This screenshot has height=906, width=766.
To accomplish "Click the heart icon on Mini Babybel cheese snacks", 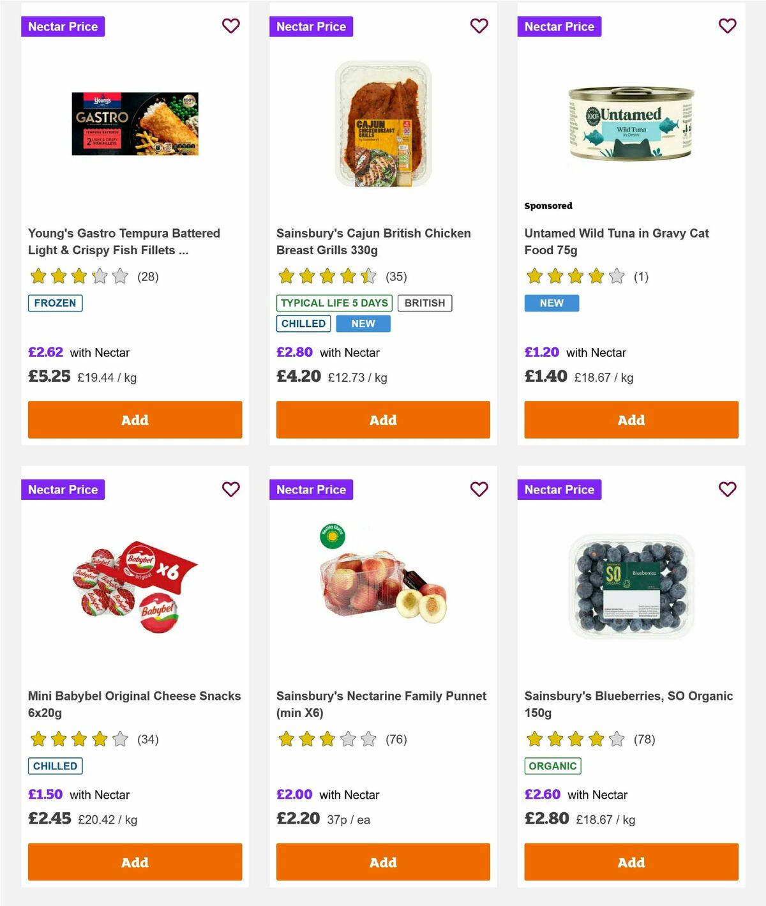I will pos(230,489).
